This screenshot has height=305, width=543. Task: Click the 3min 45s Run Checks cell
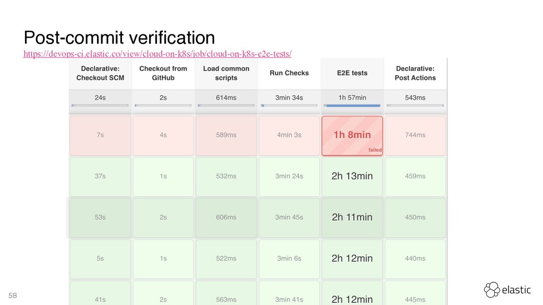point(289,218)
